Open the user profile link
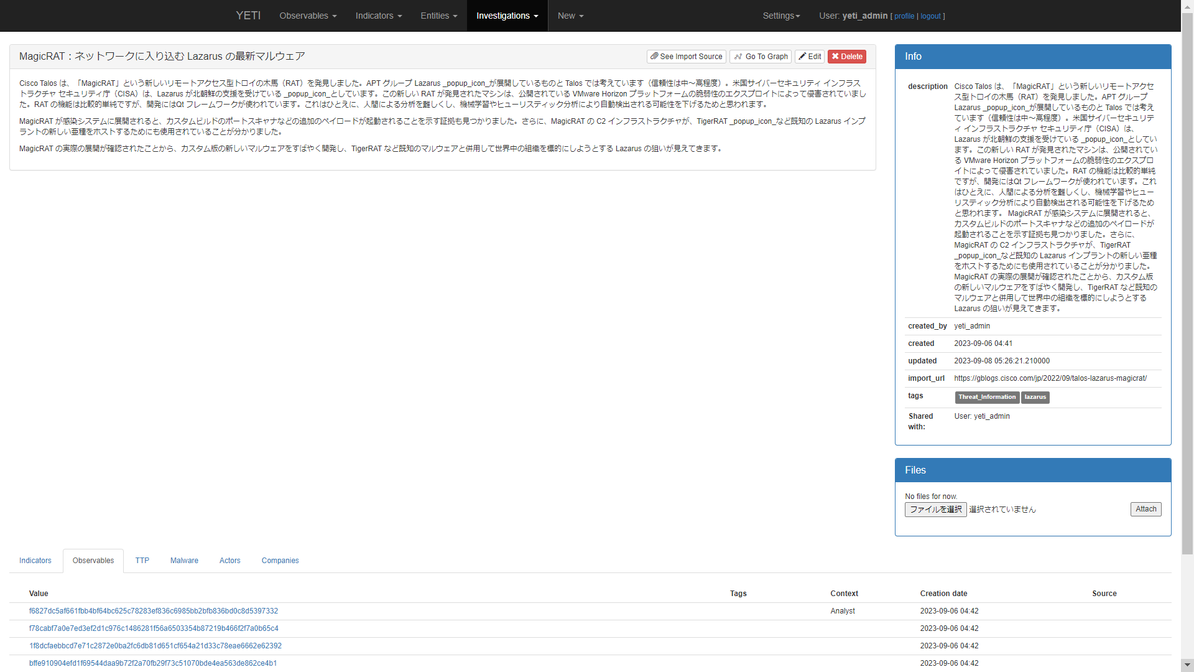The width and height of the screenshot is (1194, 672). click(904, 16)
